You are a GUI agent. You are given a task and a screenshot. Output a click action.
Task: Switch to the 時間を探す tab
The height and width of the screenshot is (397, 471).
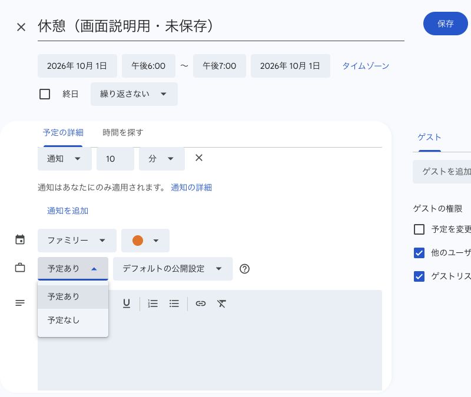point(123,132)
